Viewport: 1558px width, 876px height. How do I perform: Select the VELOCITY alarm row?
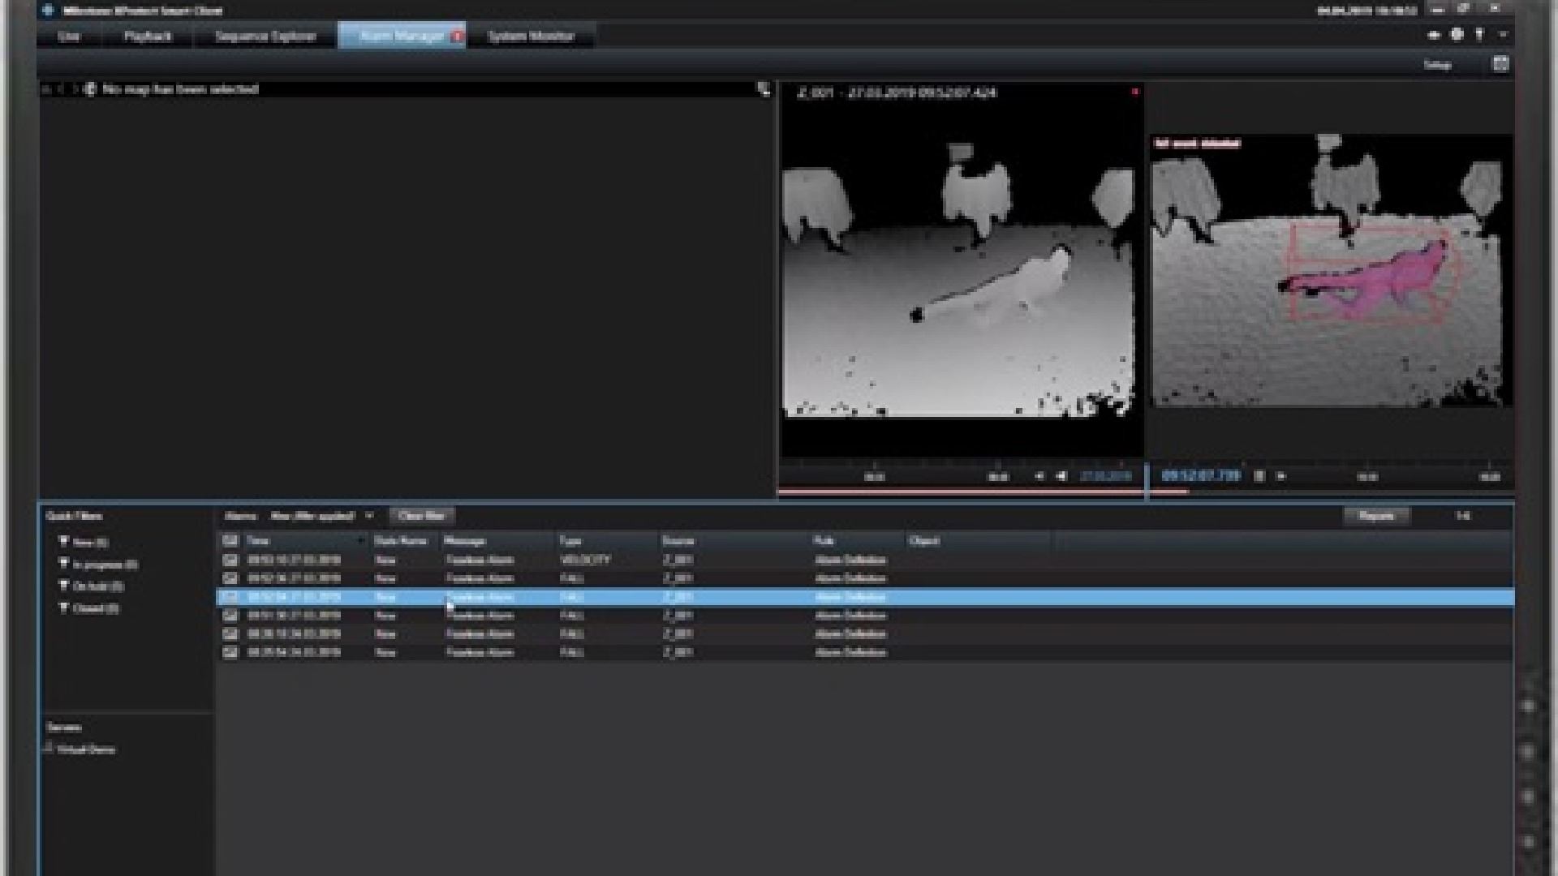click(865, 560)
